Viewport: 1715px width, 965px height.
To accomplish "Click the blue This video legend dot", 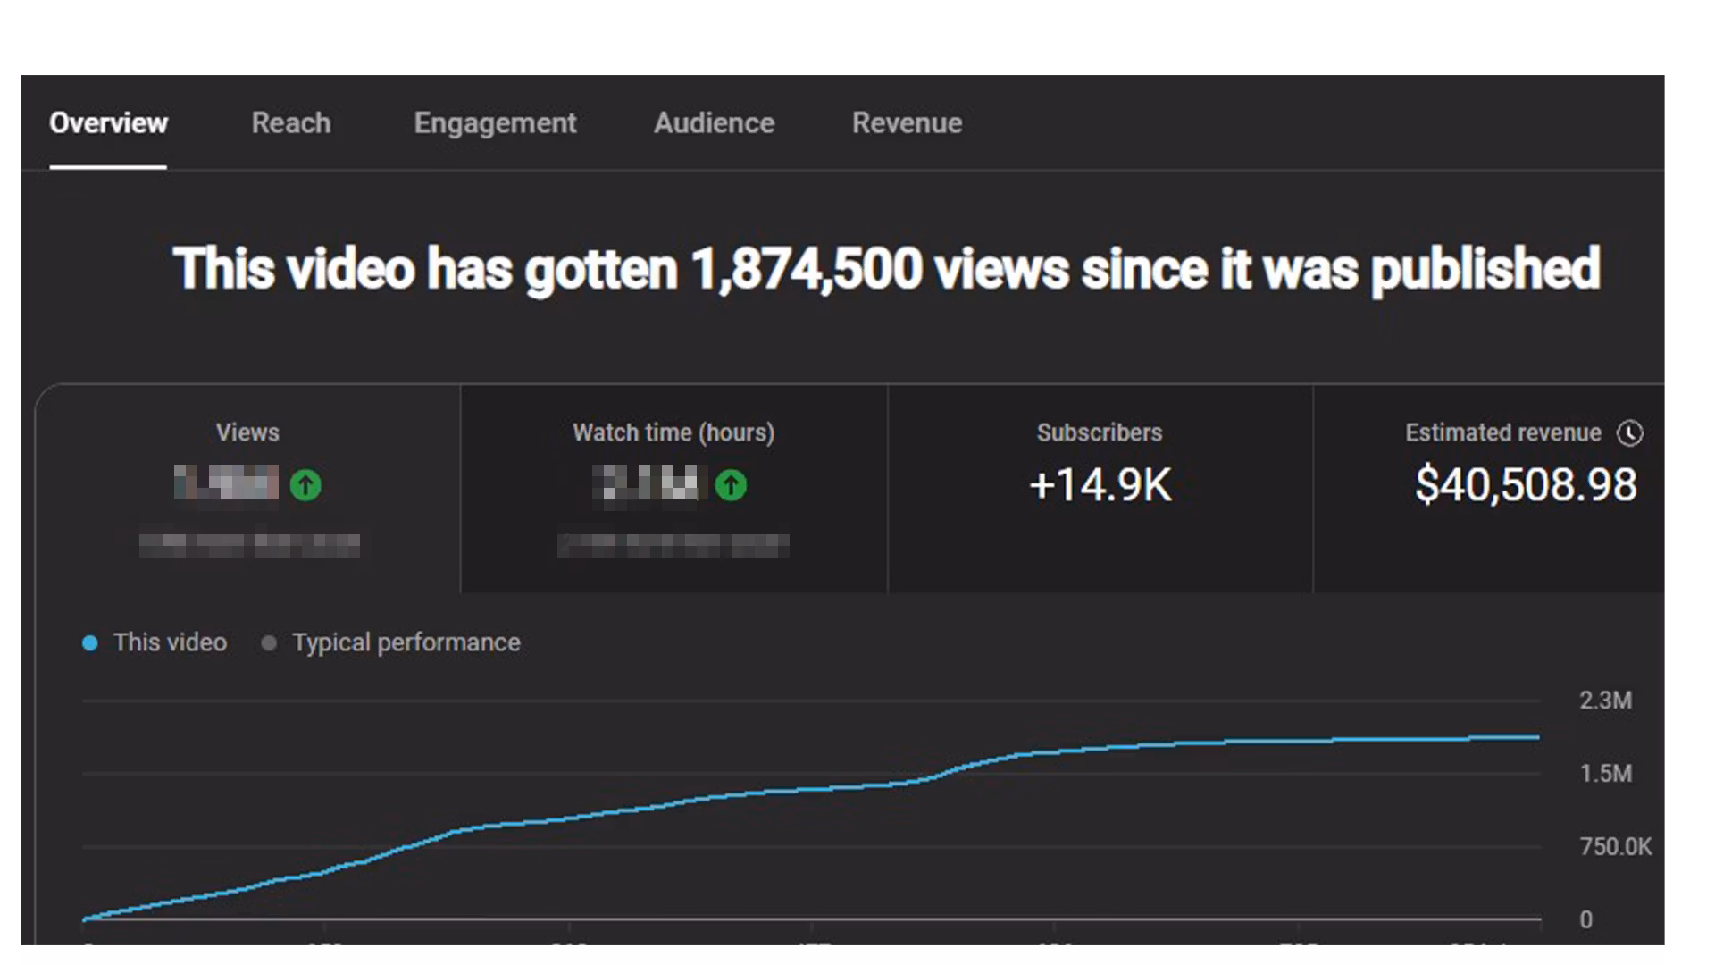I will tap(89, 643).
